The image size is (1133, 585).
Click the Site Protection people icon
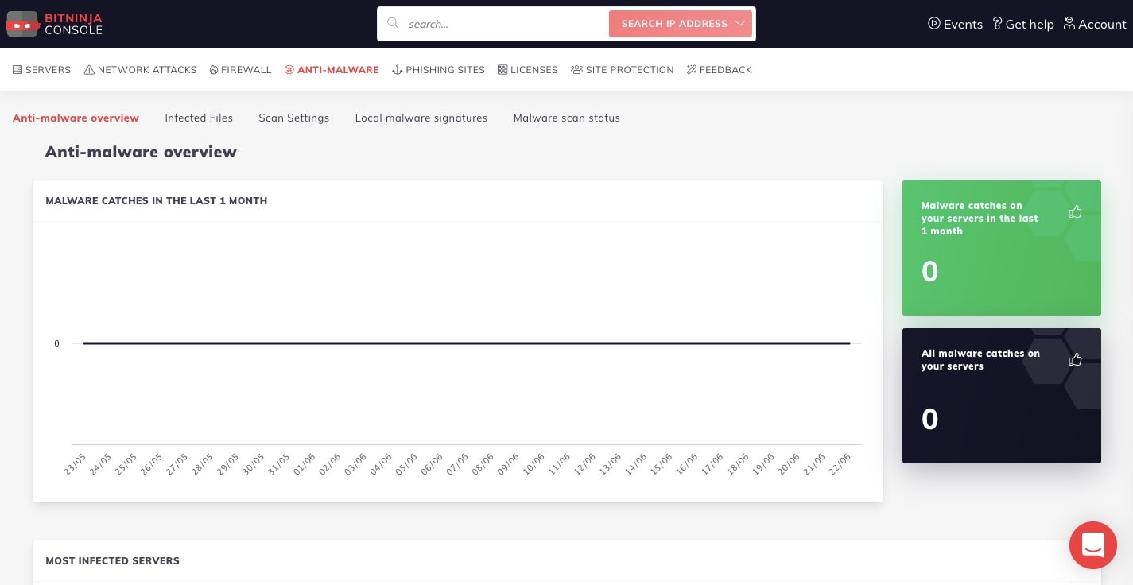point(576,70)
